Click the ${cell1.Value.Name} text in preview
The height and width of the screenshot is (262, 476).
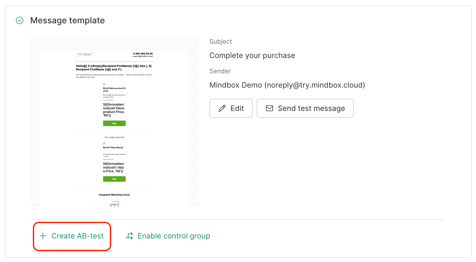(113, 147)
